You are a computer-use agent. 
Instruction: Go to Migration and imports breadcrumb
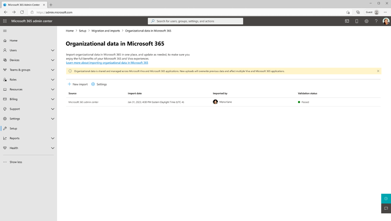click(106, 31)
